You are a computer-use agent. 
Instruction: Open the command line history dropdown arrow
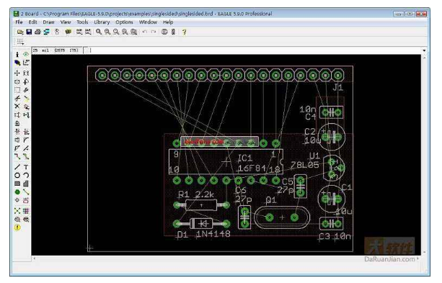click(424, 50)
